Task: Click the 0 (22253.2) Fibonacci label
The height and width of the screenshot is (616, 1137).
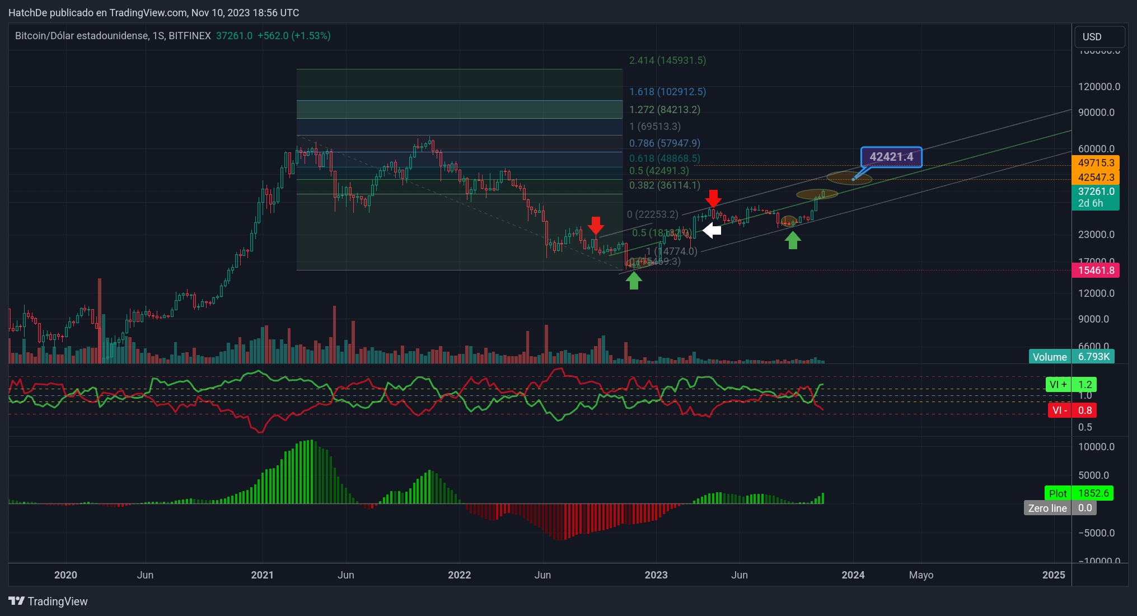Action: click(652, 214)
